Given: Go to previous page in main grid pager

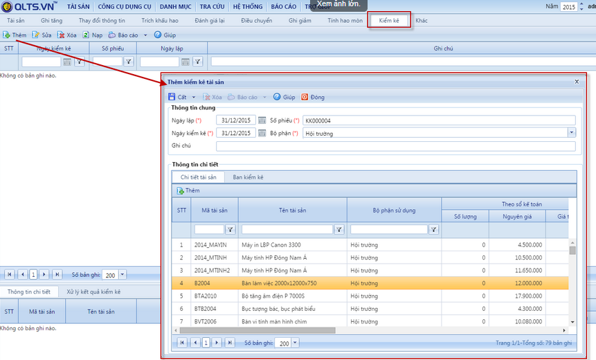Looking at the screenshot, I should [x=23, y=274].
